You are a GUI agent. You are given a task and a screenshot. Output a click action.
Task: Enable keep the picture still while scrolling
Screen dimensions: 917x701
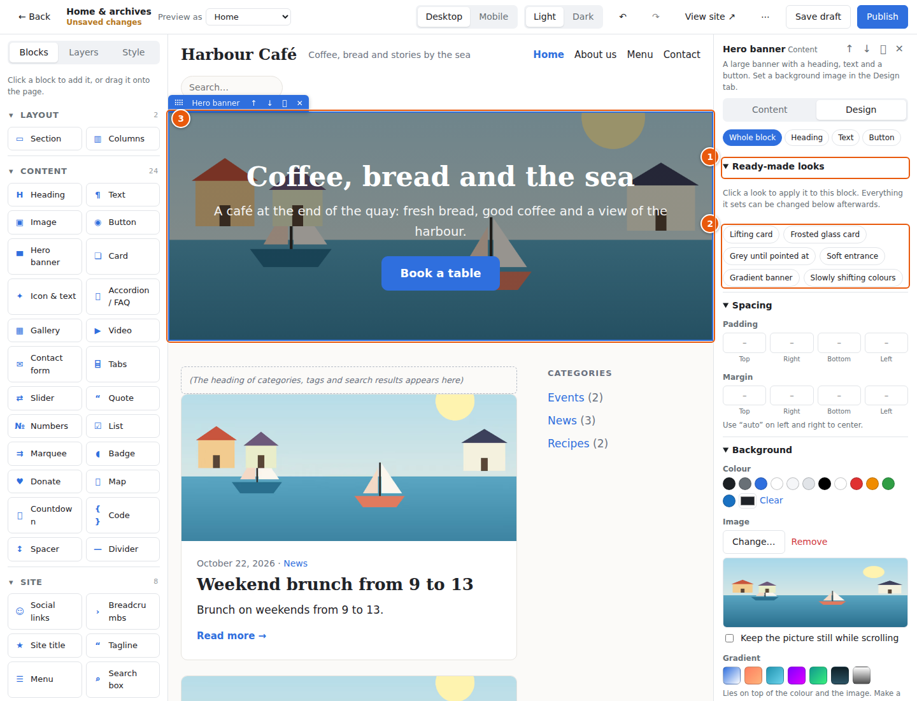[x=730, y=638]
